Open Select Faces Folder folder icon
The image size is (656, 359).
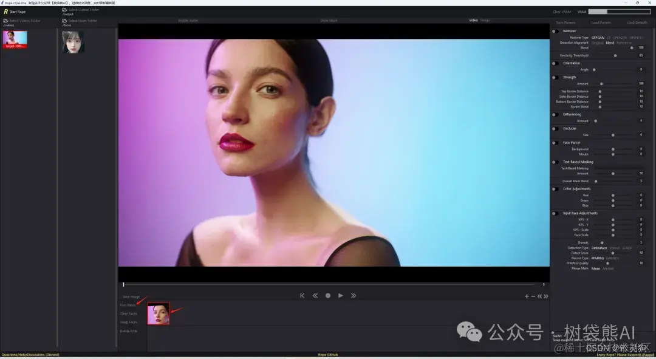(64, 21)
